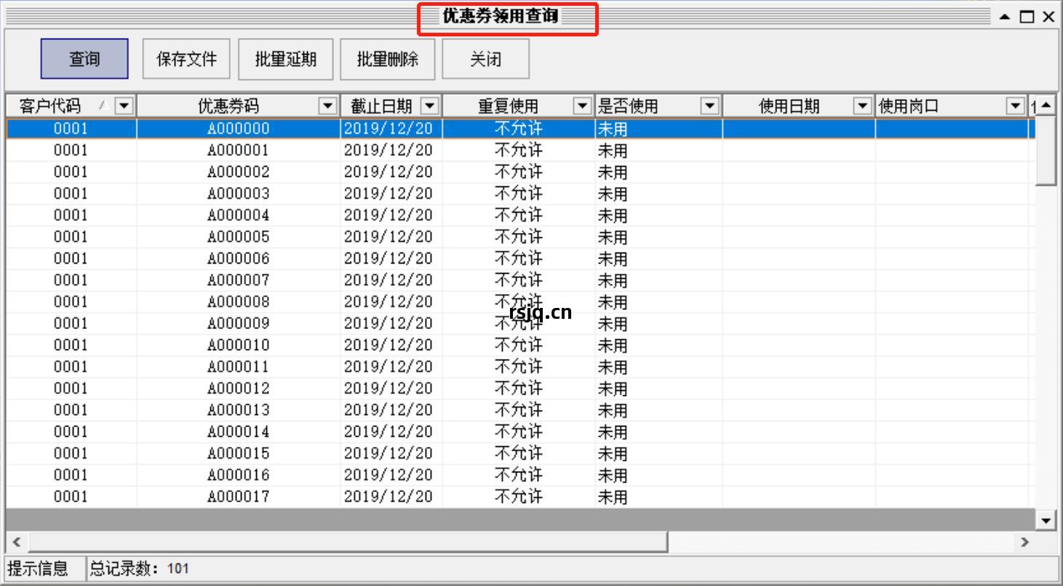This screenshot has height=586, width=1063.
Task: Click the horizontal scrollbar right arrow
Action: point(1023,542)
